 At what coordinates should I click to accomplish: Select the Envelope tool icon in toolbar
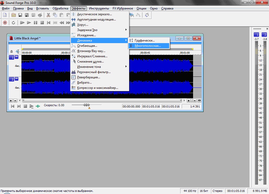[138, 15]
